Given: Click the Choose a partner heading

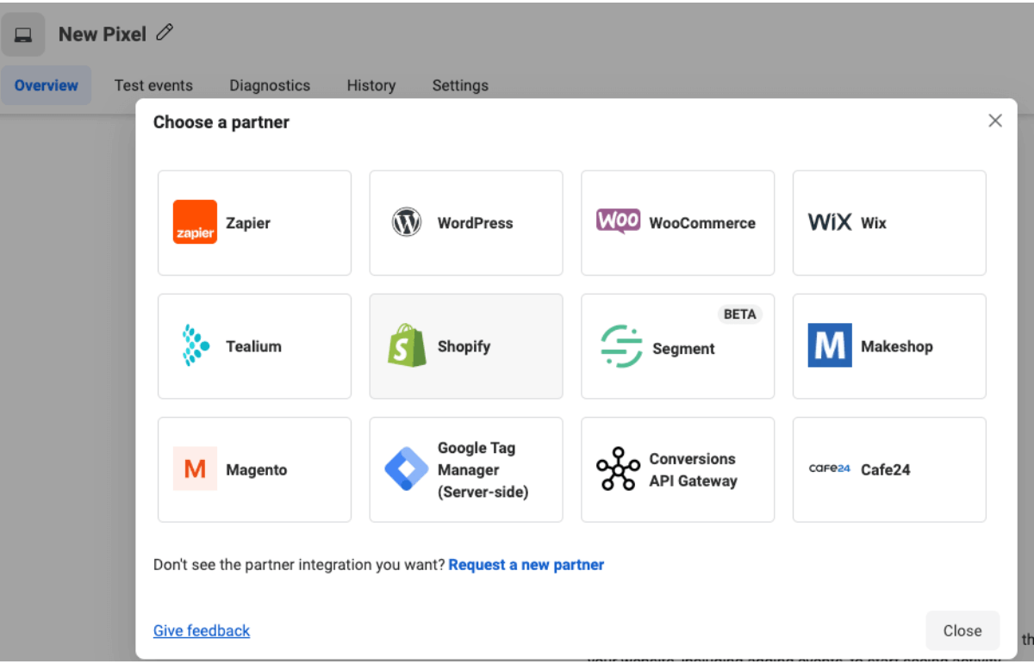Looking at the screenshot, I should coord(221,122).
